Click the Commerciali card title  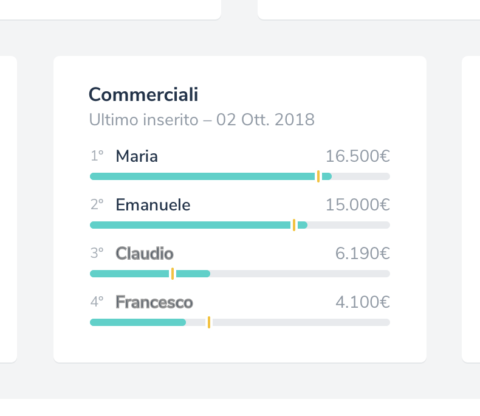(x=143, y=94)
